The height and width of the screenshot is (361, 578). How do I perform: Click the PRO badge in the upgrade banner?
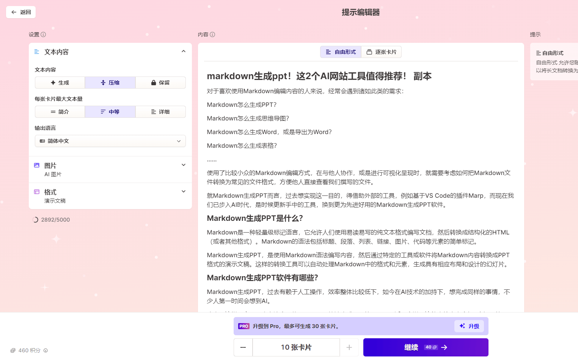coord(243,326)
